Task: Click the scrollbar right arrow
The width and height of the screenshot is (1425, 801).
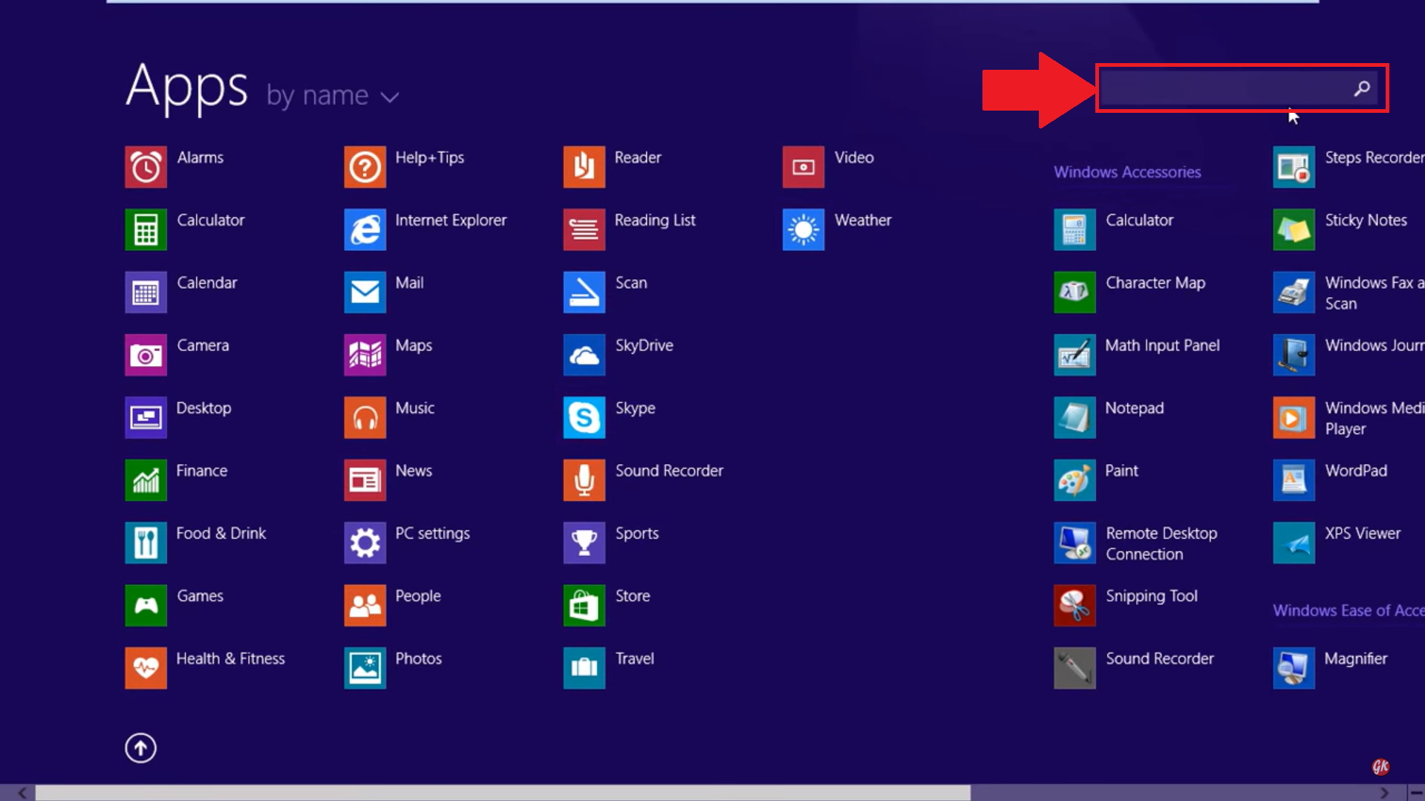Action: coord(1385,793)
